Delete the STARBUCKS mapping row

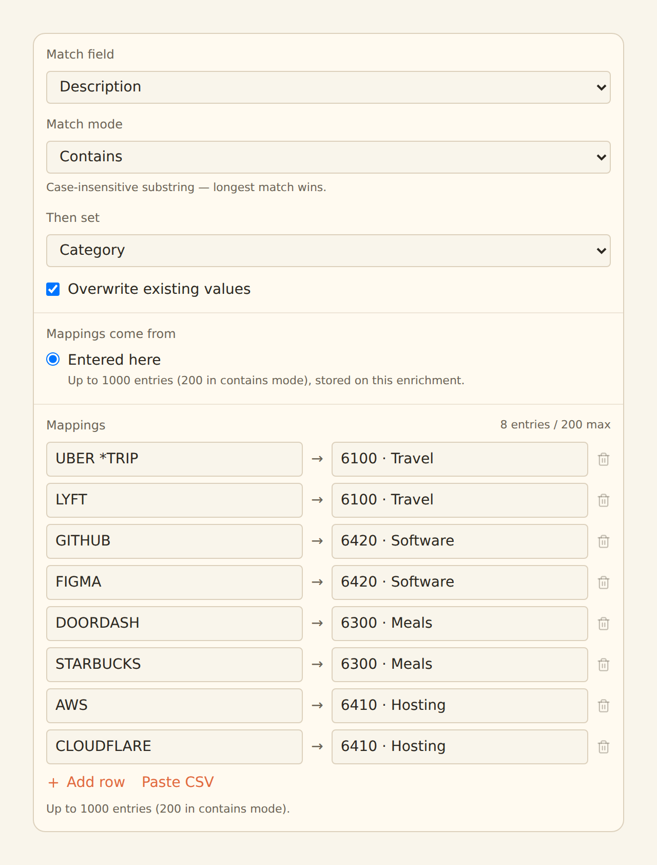[604, 665]
